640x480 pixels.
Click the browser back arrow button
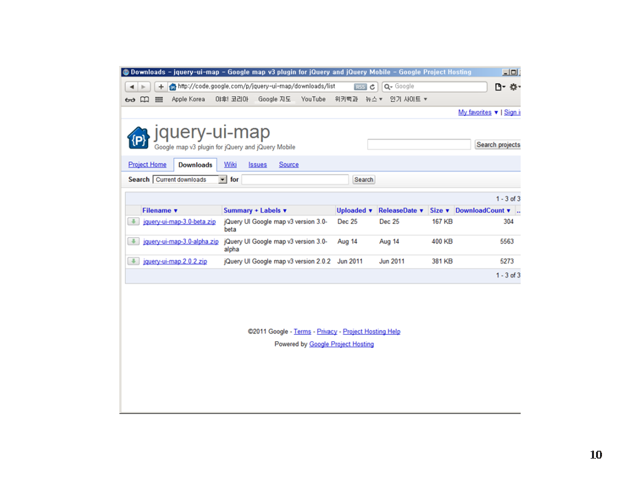coord(131,87)
